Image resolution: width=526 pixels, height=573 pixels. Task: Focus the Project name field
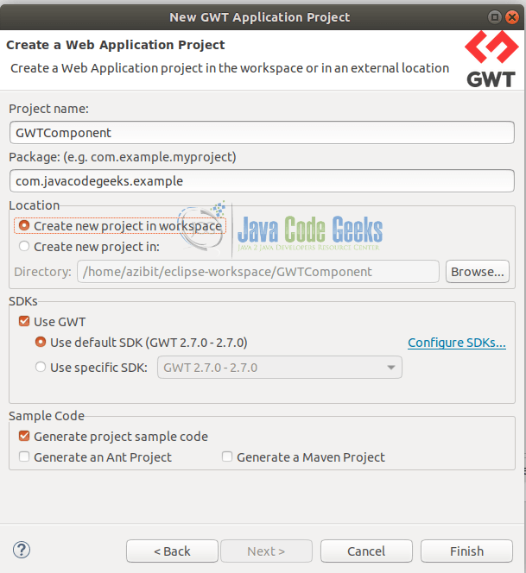pyautogui.click(x=262, y=133)
